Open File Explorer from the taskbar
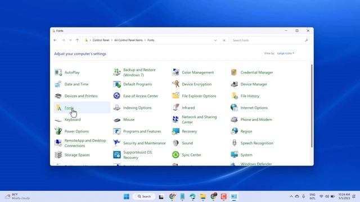Screen dimensions: 360x202 click(203, 196)
